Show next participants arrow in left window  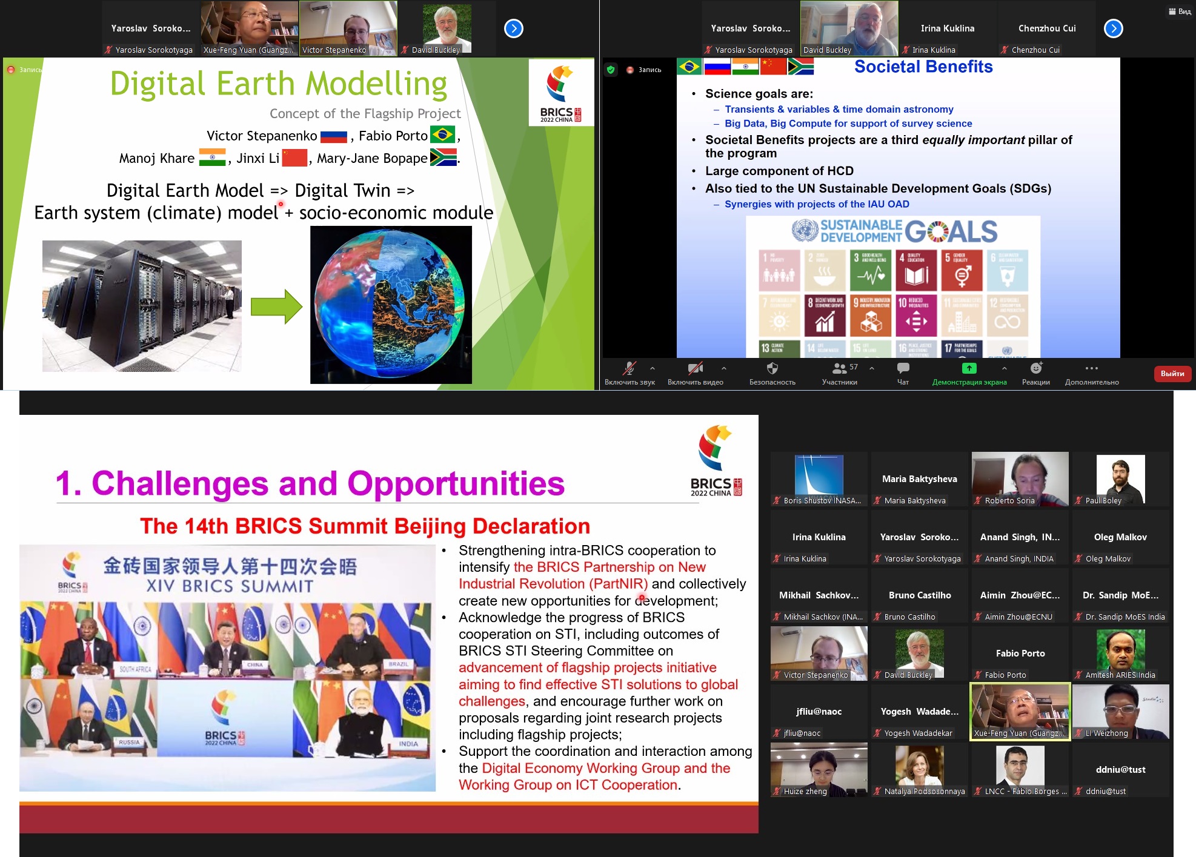(x=514, y=28)
